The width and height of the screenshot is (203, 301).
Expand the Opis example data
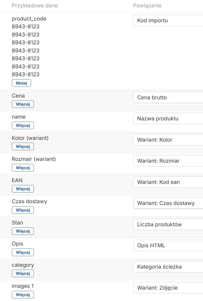(x=23, y=252)
